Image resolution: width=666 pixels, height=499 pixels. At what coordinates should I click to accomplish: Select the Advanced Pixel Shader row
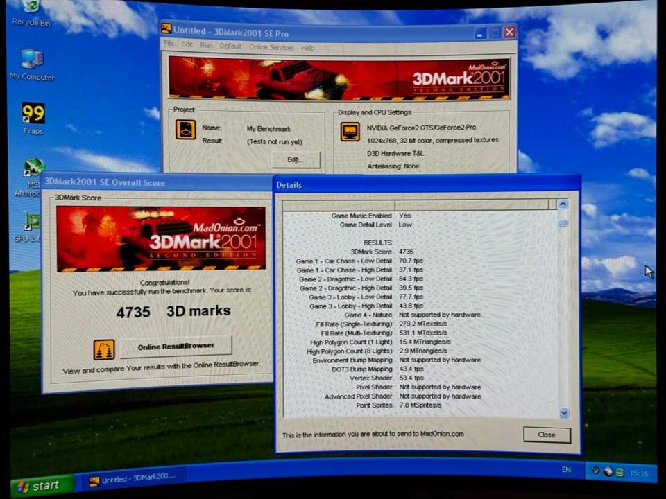pos(420,396)
